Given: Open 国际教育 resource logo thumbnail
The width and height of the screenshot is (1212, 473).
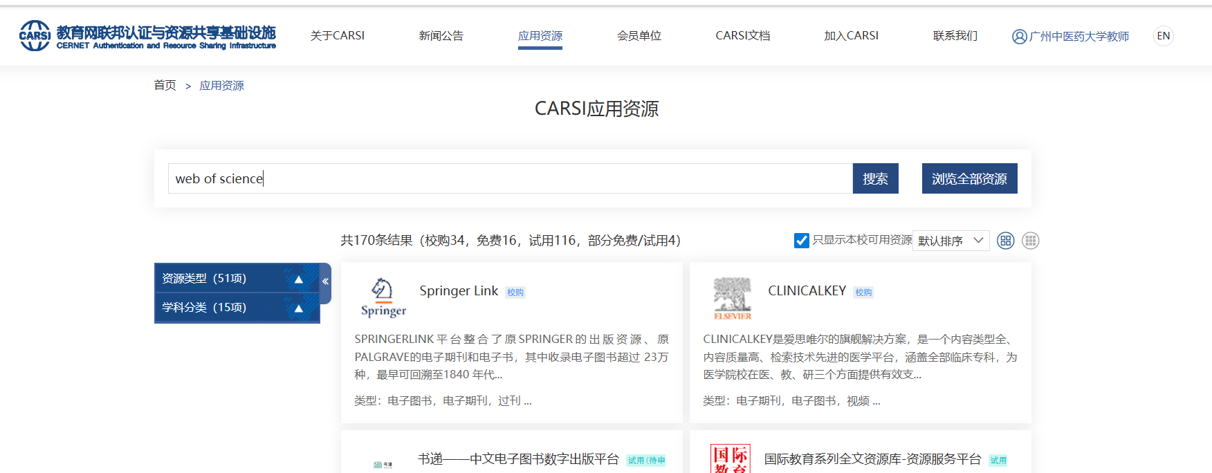Looking at the screenshot, I should [731, 459].
